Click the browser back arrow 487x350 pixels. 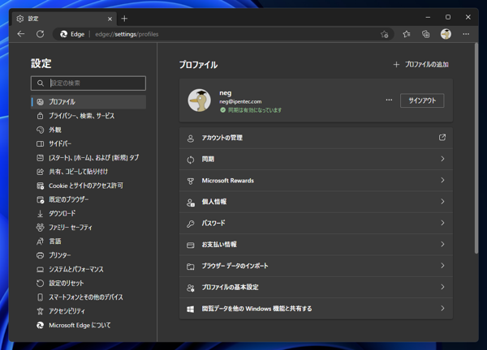(21, 34)
